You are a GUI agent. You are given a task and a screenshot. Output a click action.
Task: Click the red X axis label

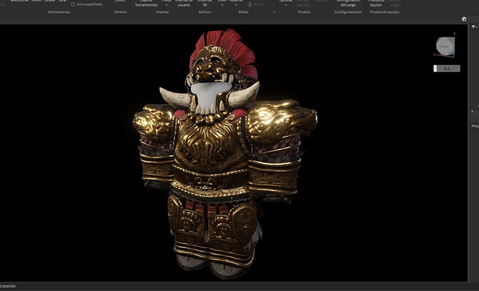(x=434, y=55)
